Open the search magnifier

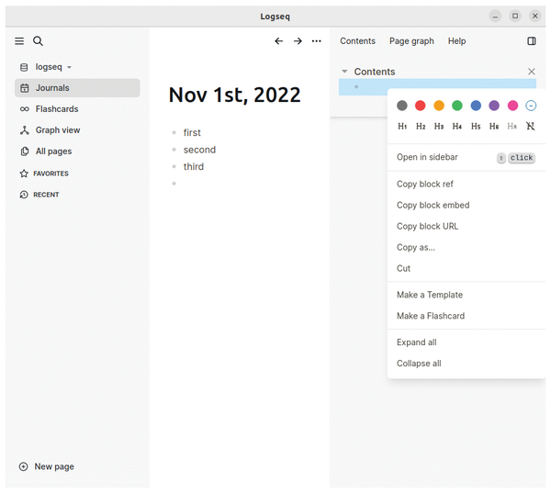(38, 41)
